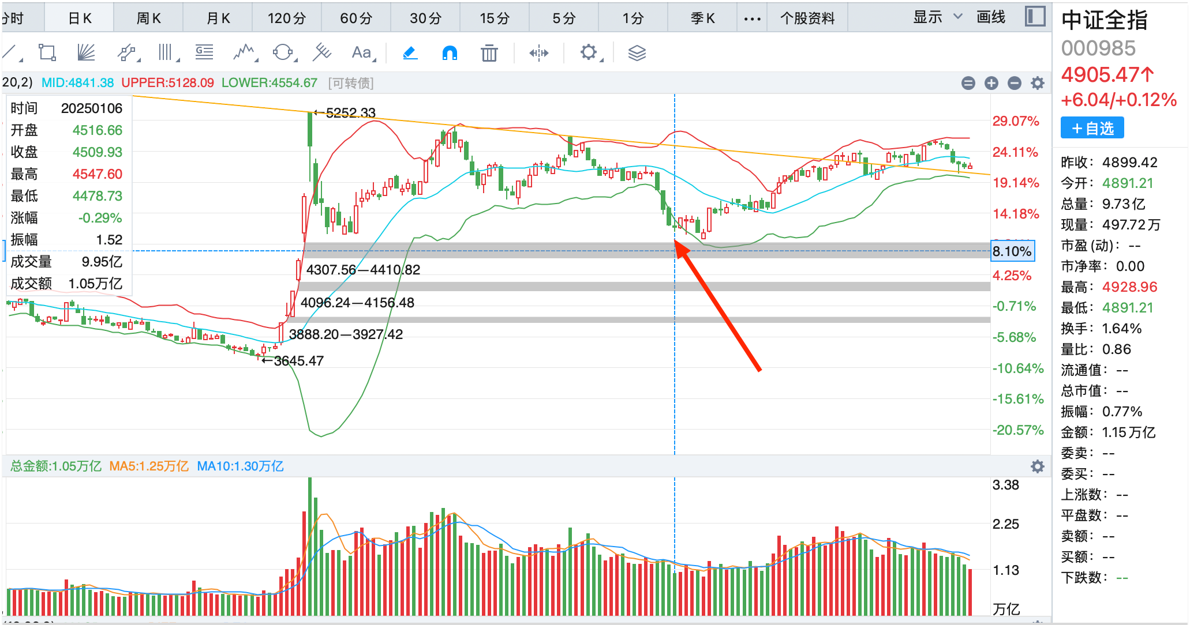This screenshot has height=625, width=1190.
Task: Open volume panel settings gear
Action: (x=1037, y=466)
